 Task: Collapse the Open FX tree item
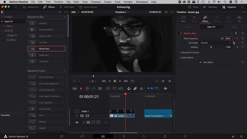2,21
